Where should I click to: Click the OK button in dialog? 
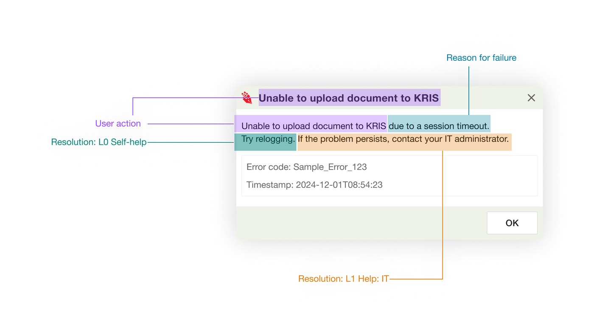click(512, 223)
